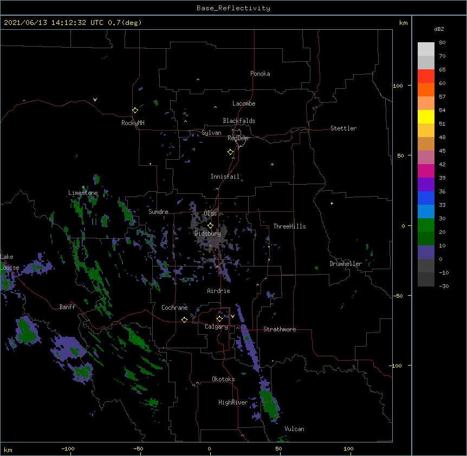Click the Blackfalds label

239,121
